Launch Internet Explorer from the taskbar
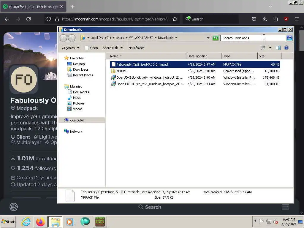This screenshot has width=304, height=228. pyautogui.click(x=26, y=221)
